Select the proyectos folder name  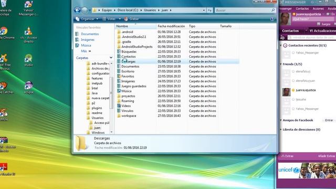point(128,96)
